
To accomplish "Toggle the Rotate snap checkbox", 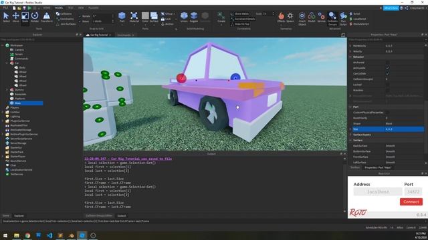I will tap(80, 16).
